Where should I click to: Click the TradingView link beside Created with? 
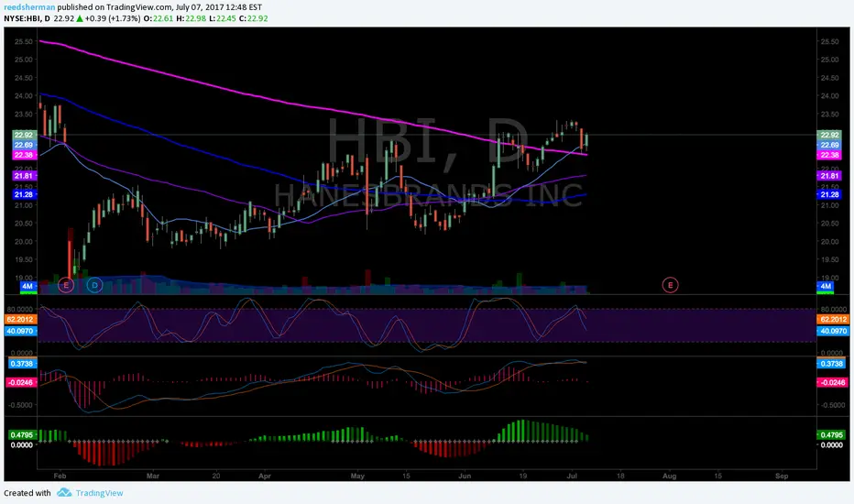pos(99,493)
